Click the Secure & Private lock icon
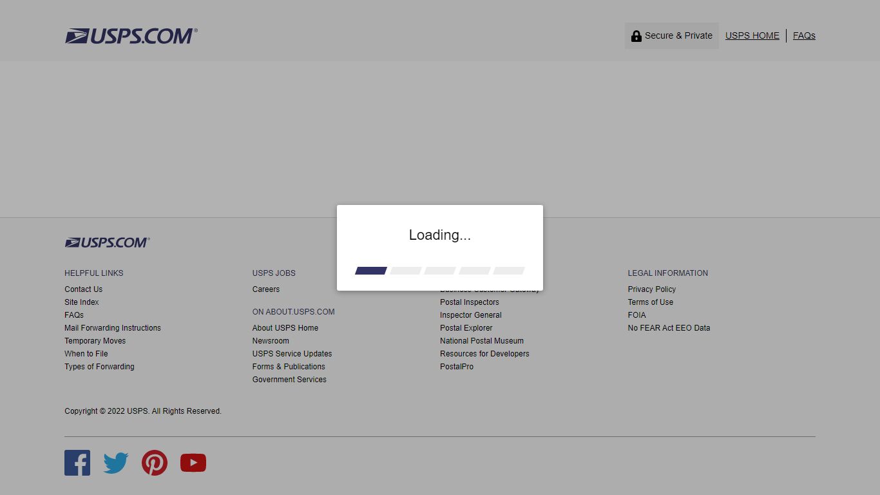880x495 pixels. (x=636, y=36)
